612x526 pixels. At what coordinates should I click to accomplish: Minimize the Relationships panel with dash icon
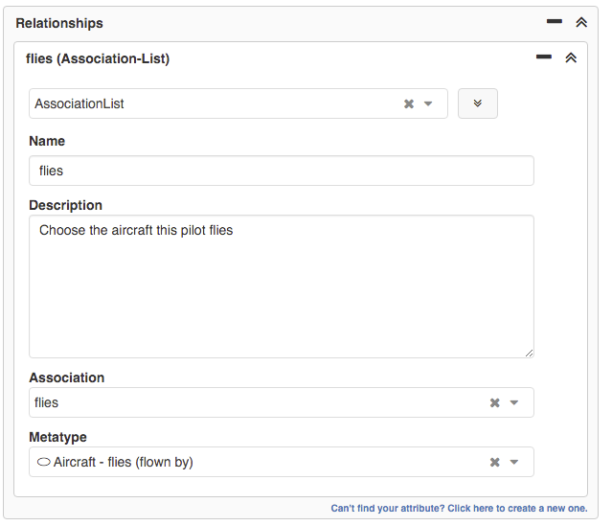[554, 21]
